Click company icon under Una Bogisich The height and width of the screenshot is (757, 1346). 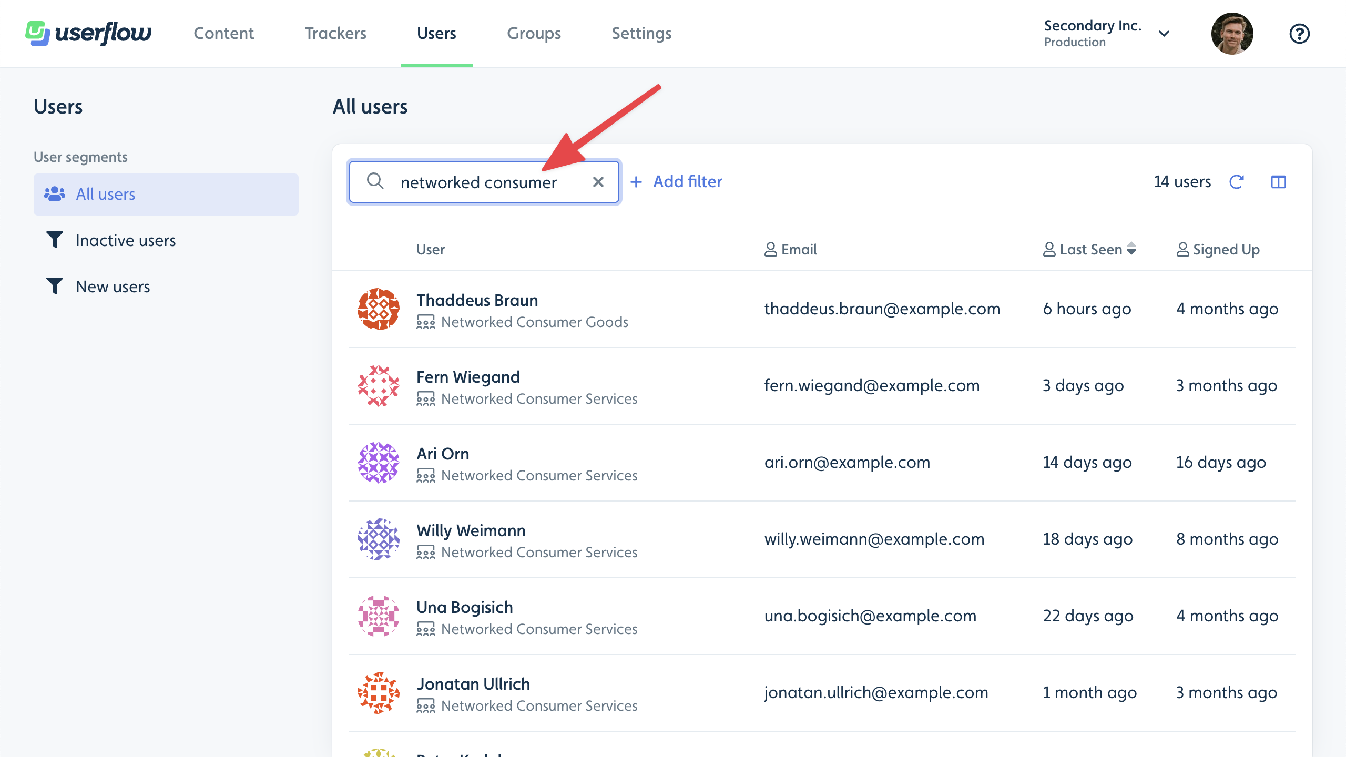(x=426, y=629)
